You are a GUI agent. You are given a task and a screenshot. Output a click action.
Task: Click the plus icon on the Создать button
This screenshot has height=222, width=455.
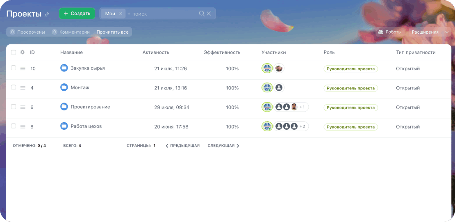coord(66,14)
